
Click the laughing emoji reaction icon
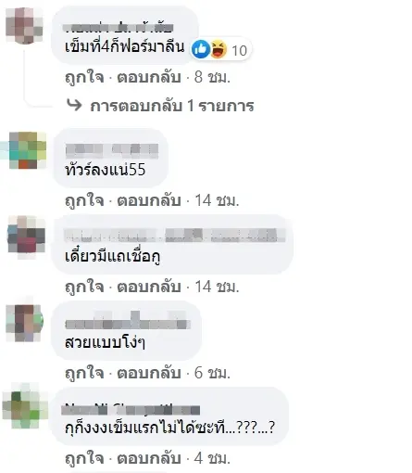tap(218, 49)
